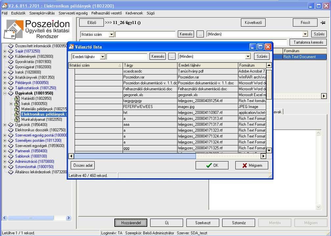Open the Szervezeti egység menu
This screenshot has height=236, width=331.
(73, 13)
